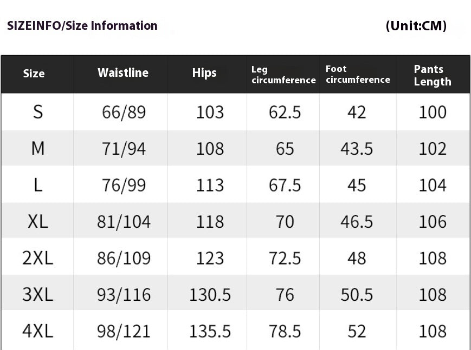Select the 130.5 hips value
The height and width of the screenshot is (350, 471).
(x=210, y=295)
